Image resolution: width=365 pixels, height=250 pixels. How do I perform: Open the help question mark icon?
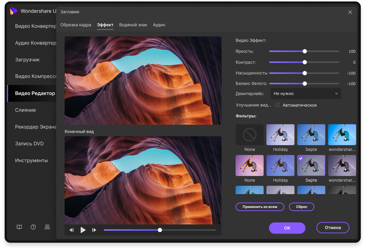[x=33, y=227]
